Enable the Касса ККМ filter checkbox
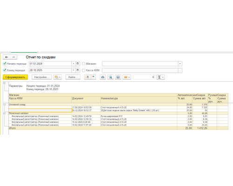The image size is (233, 186). point(83,70)
